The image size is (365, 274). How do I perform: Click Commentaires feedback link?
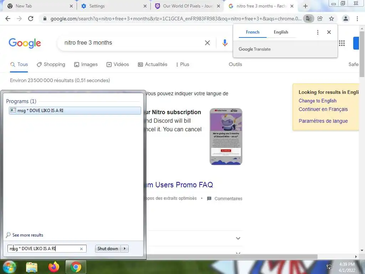point(225,199)
